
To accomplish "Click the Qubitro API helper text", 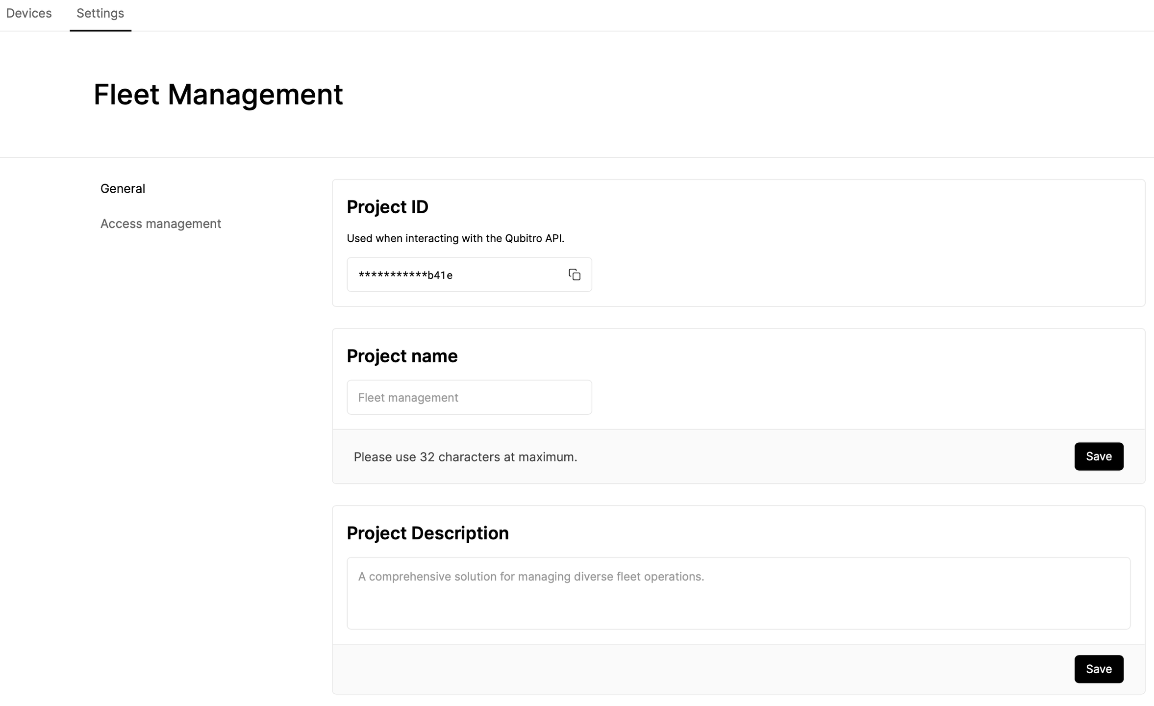I will click(x=455, y=238).
